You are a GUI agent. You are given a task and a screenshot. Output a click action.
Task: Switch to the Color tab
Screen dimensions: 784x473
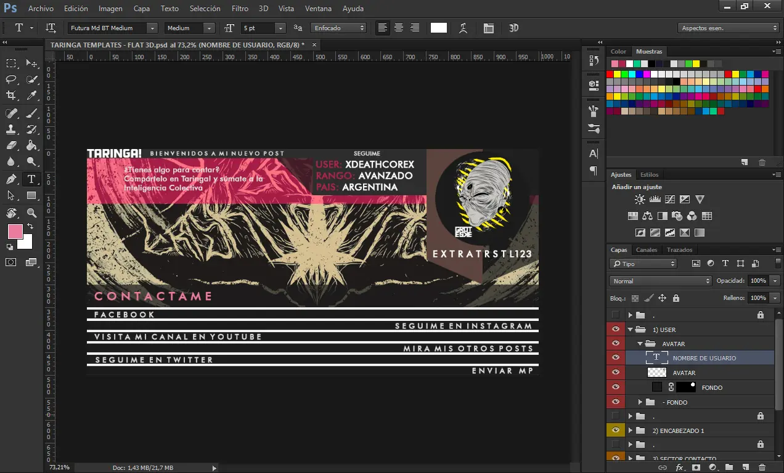(618, 52)
